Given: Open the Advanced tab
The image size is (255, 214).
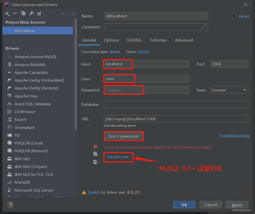Looking at the screenshot, I should click(184, 40).
